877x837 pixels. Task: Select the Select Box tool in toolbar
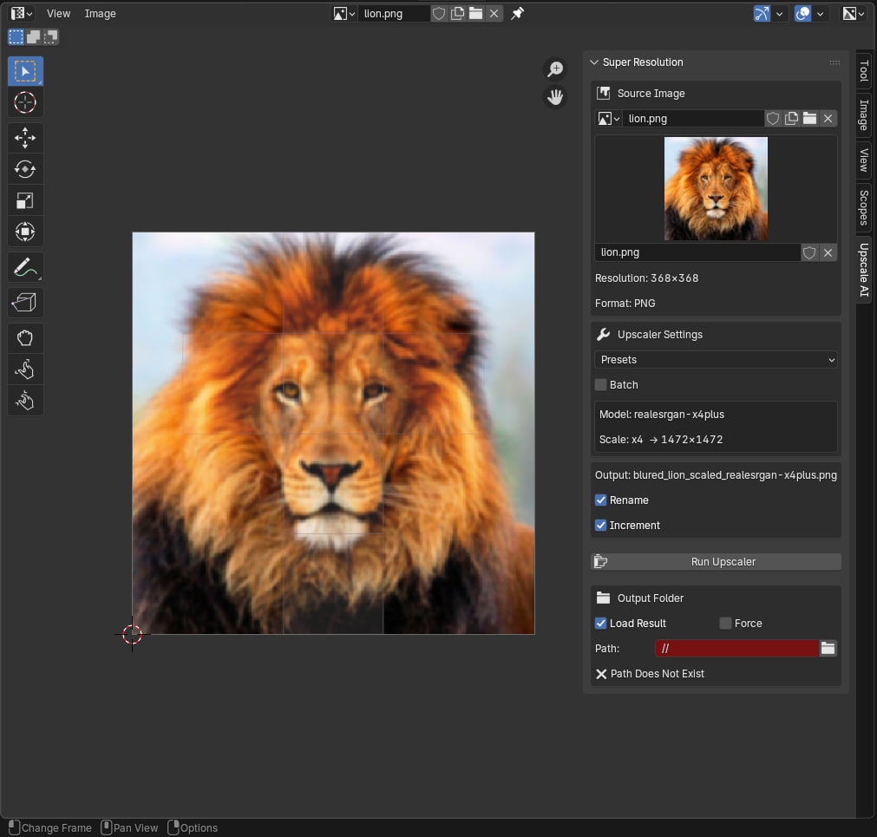coord(25,71)
